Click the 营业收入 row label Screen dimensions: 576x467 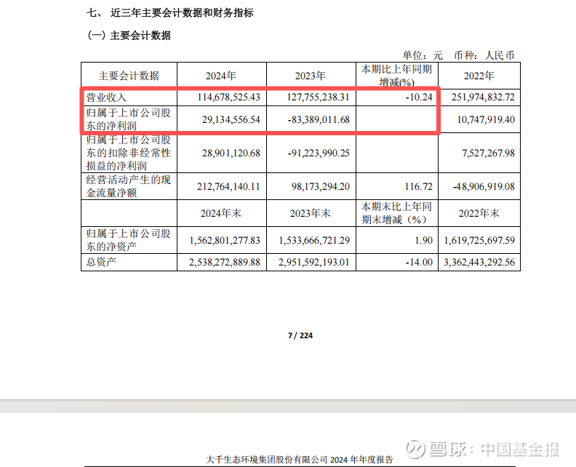coord(106,97)
